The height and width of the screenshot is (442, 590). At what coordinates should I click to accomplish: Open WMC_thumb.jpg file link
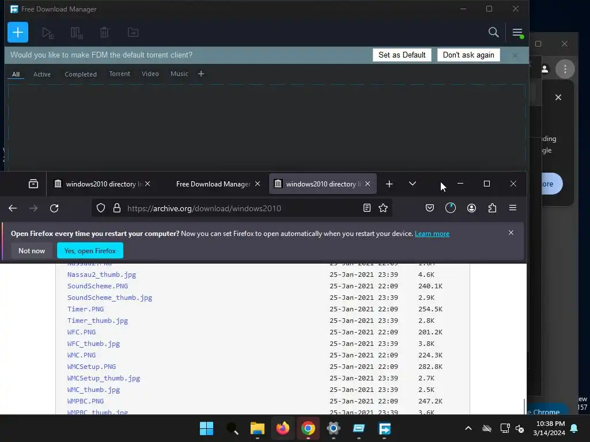pyautogui.click(x=93, y=390)
